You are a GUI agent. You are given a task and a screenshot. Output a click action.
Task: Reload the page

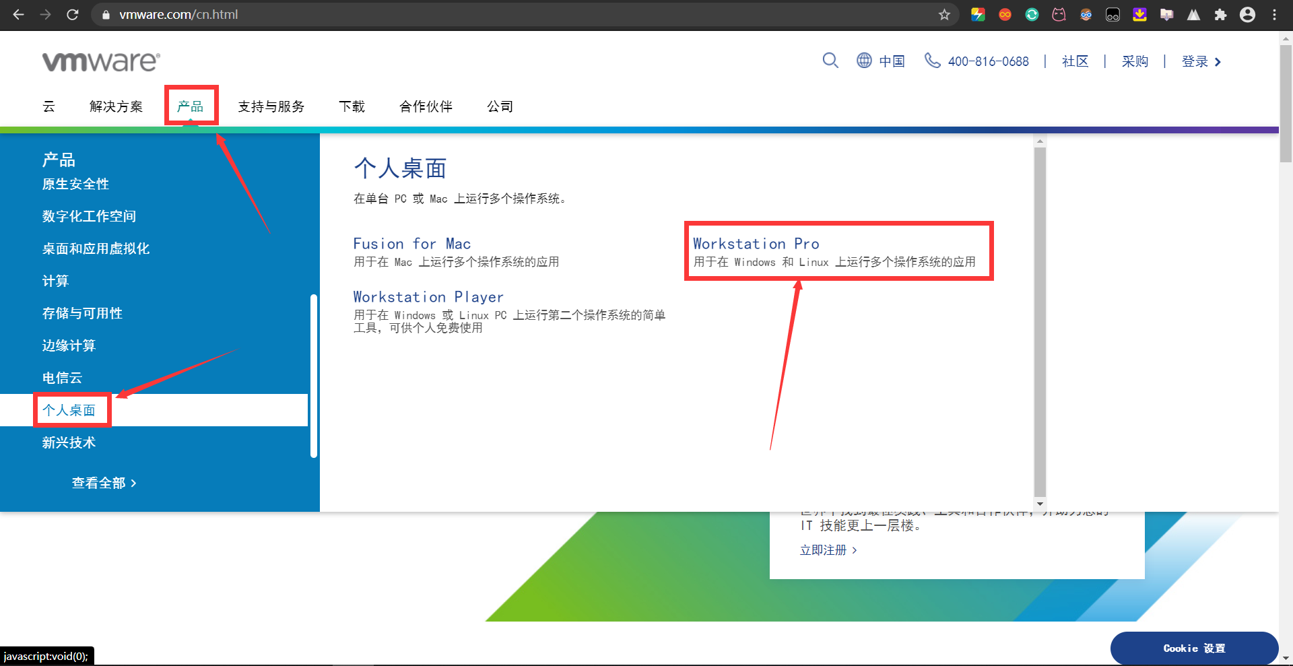(73, 14)
